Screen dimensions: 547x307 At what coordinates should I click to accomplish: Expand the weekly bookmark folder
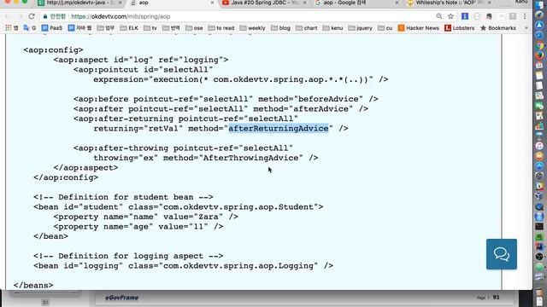253,28
